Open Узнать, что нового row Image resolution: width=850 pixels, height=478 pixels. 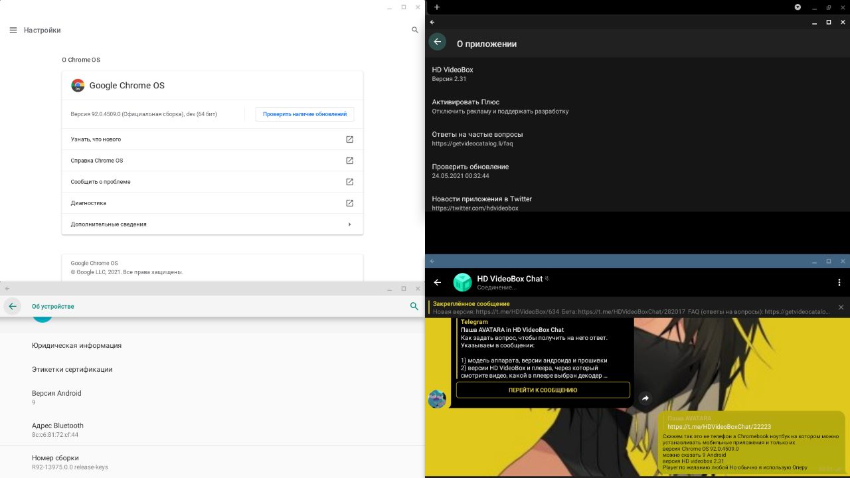click(212, 139)
